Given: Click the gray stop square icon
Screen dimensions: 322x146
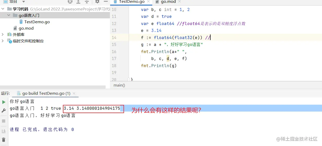Looking at the screenshot, I should (x=4, y=121).
